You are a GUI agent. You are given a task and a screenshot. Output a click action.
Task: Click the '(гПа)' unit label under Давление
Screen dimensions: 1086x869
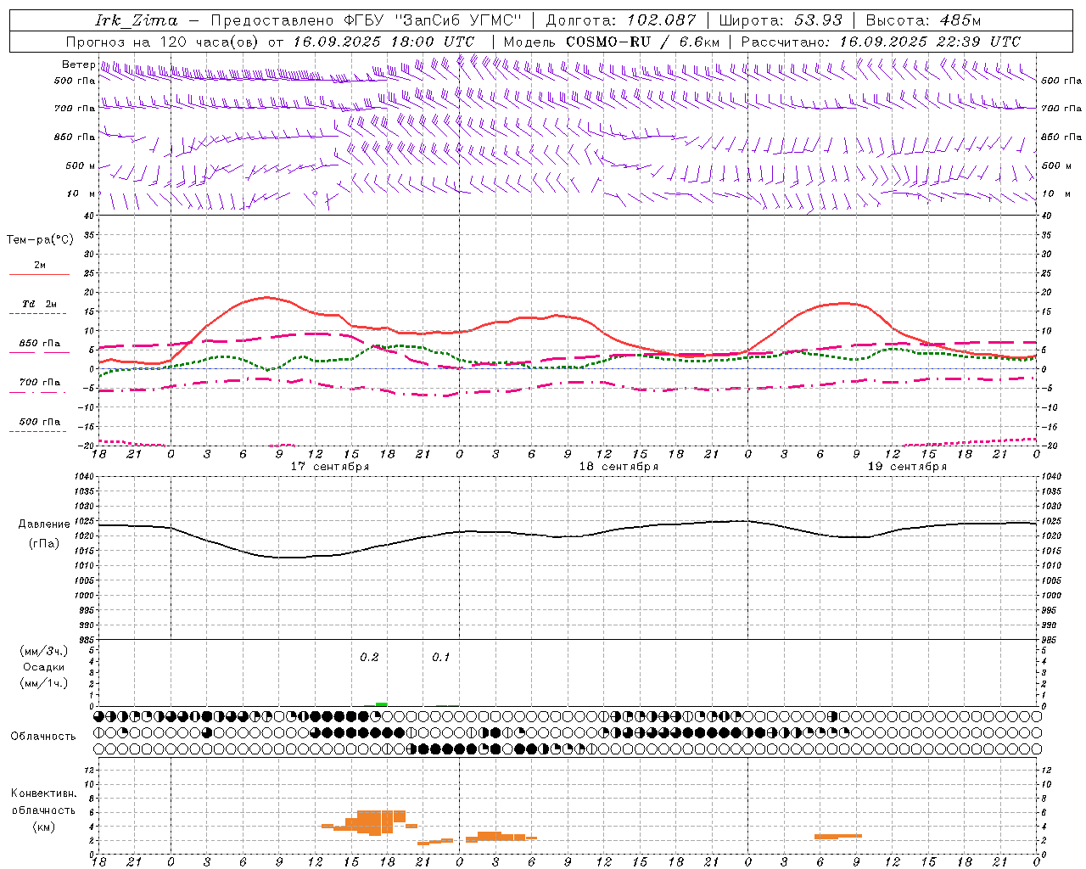click(x=44, y=544)
